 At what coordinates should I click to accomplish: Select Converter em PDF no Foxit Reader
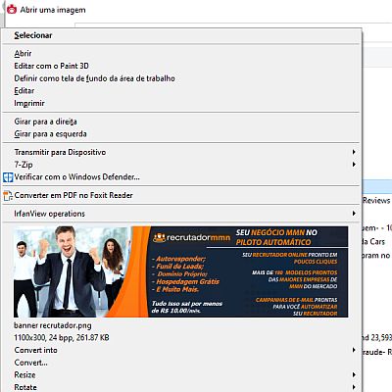coord(73,195)
